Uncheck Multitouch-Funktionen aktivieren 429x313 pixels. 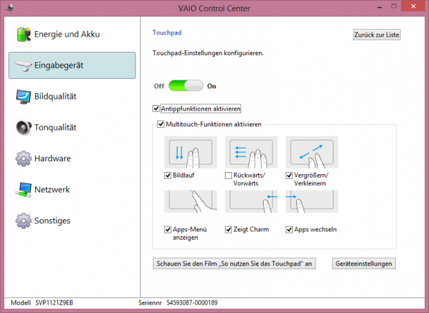(x=161, y=124)
